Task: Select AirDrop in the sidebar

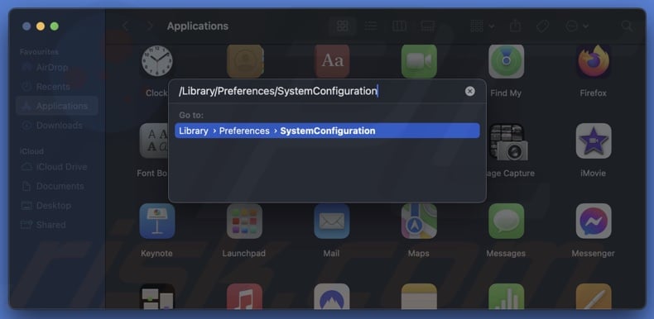Action: pyautogui.click(x=57, y=68)
